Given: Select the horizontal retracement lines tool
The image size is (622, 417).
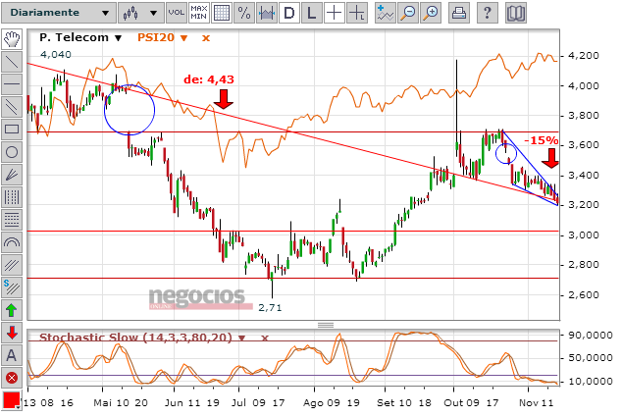Looking at the screenshot, I should [x=12, y=220].
